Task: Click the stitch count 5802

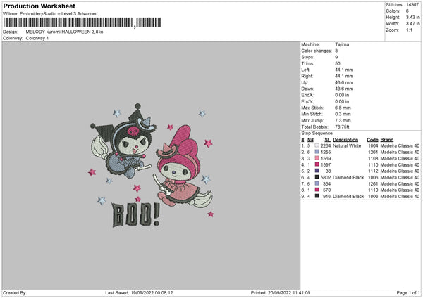Action: pyautogui.click(x=326, y=178)
